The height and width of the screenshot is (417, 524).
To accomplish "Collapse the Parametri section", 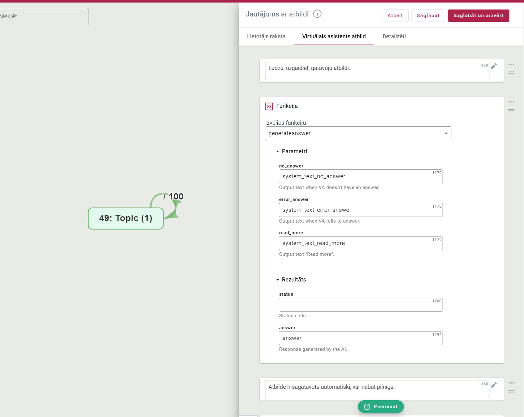I will (278, 152).
